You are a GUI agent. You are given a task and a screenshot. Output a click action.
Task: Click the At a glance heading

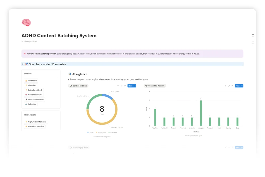pos(80,74)
